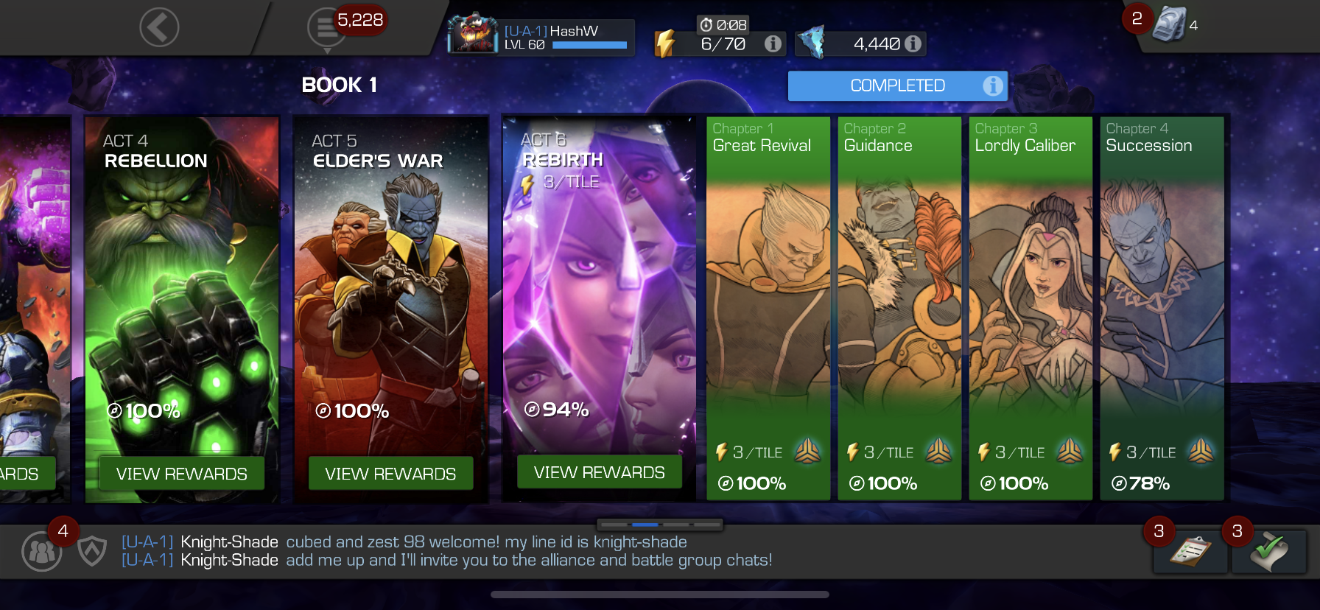
Task: Click the COMPLETED info banner
Action: [897, 86]
